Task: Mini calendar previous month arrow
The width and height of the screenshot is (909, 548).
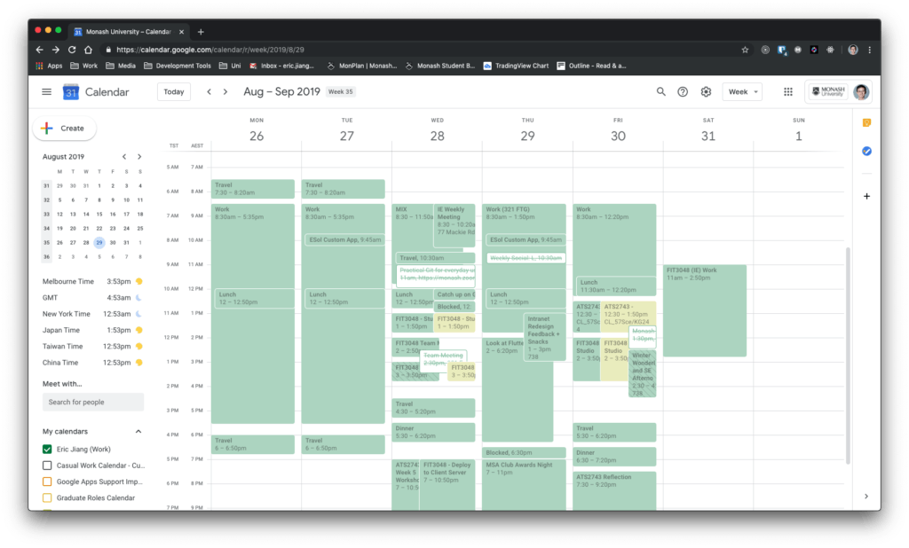Action: [x=124, y=156]
